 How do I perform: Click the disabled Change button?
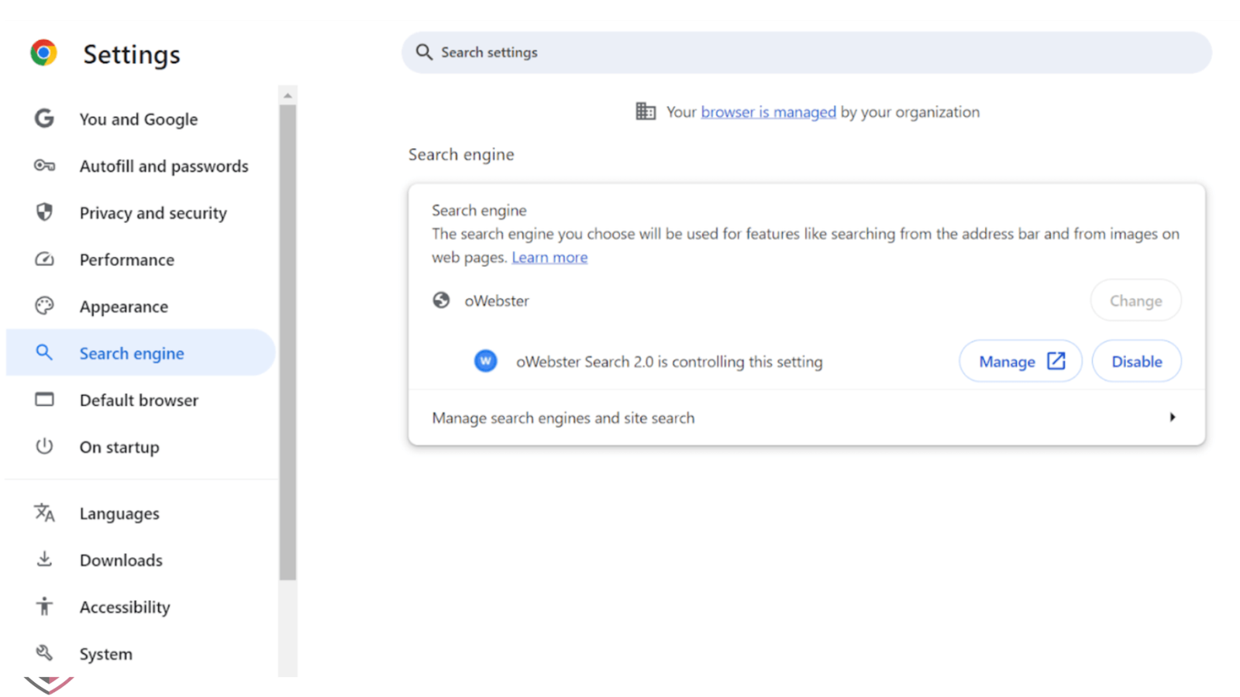pyautogui.click(x=1135, y=300)
